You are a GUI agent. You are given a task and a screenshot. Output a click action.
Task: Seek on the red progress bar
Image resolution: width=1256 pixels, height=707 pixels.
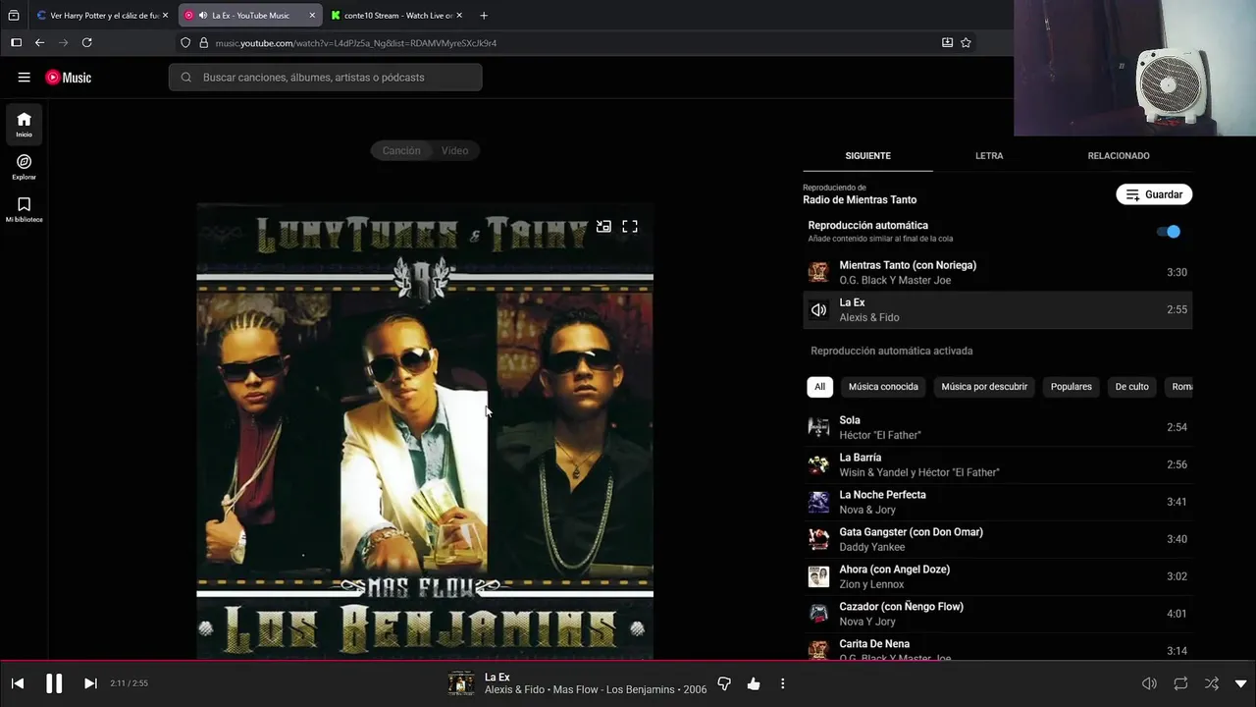[628, 661]
